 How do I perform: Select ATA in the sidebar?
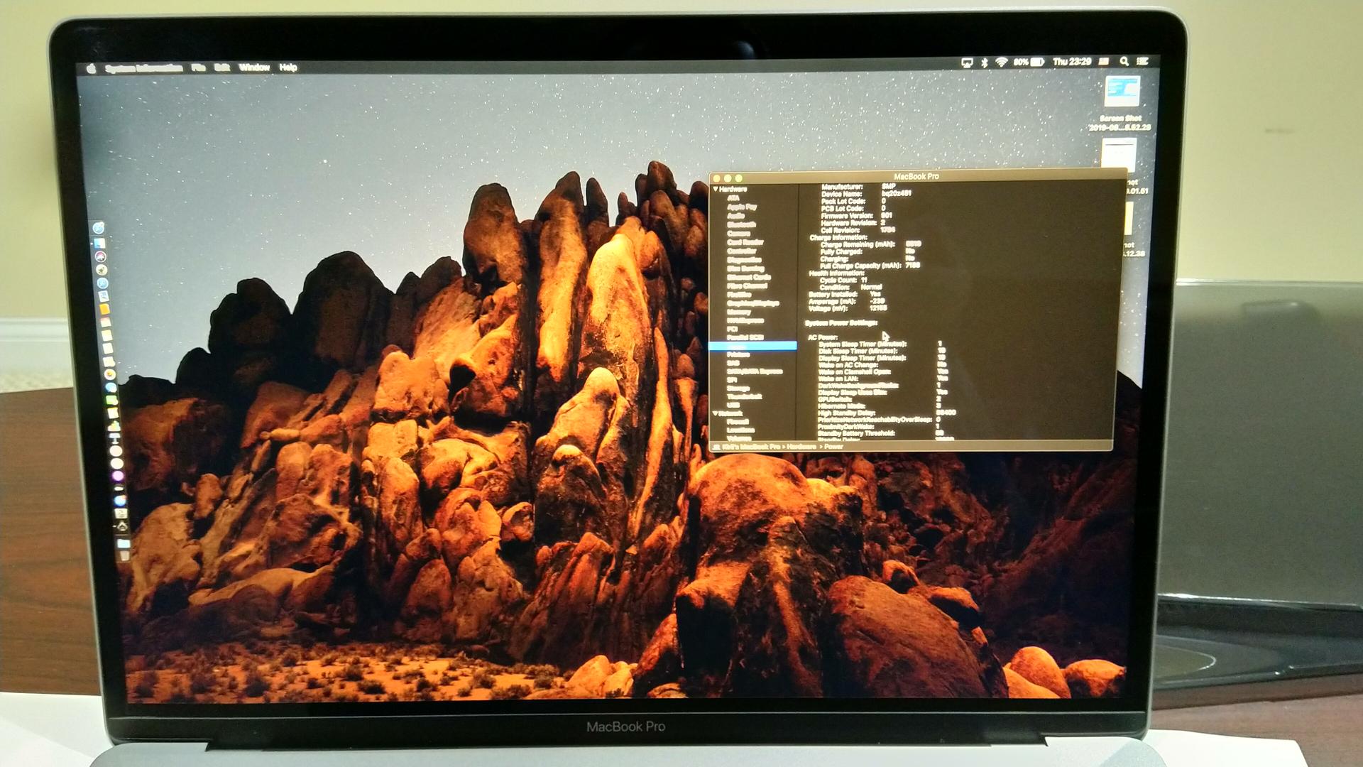[733, 197]
